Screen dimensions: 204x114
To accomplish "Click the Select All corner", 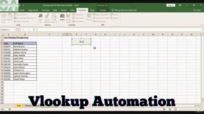I will [2, 35].
